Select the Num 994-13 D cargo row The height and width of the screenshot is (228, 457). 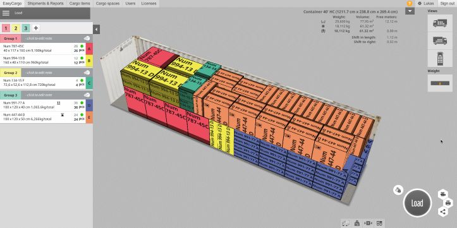[x=43, y=61]
